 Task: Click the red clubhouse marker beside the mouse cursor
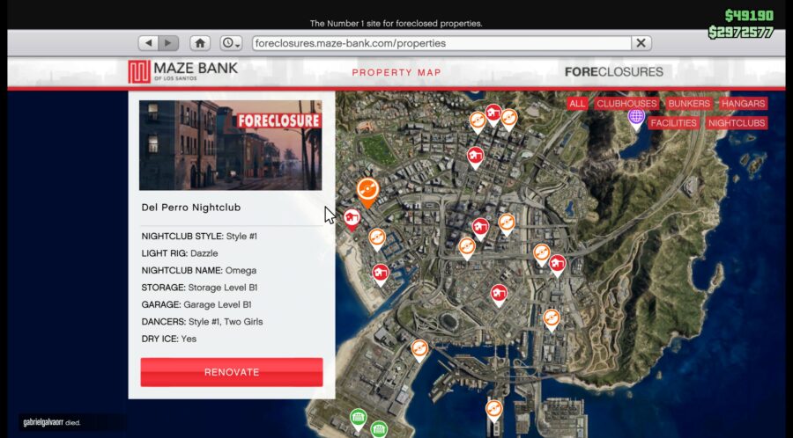pos(352,217)
